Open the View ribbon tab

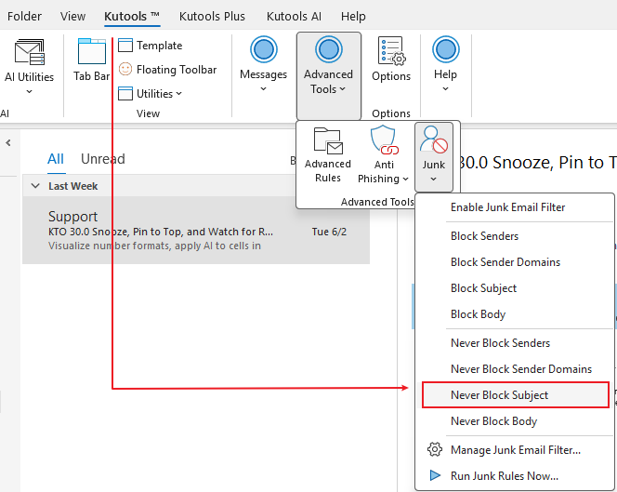[x=72, y=17]
